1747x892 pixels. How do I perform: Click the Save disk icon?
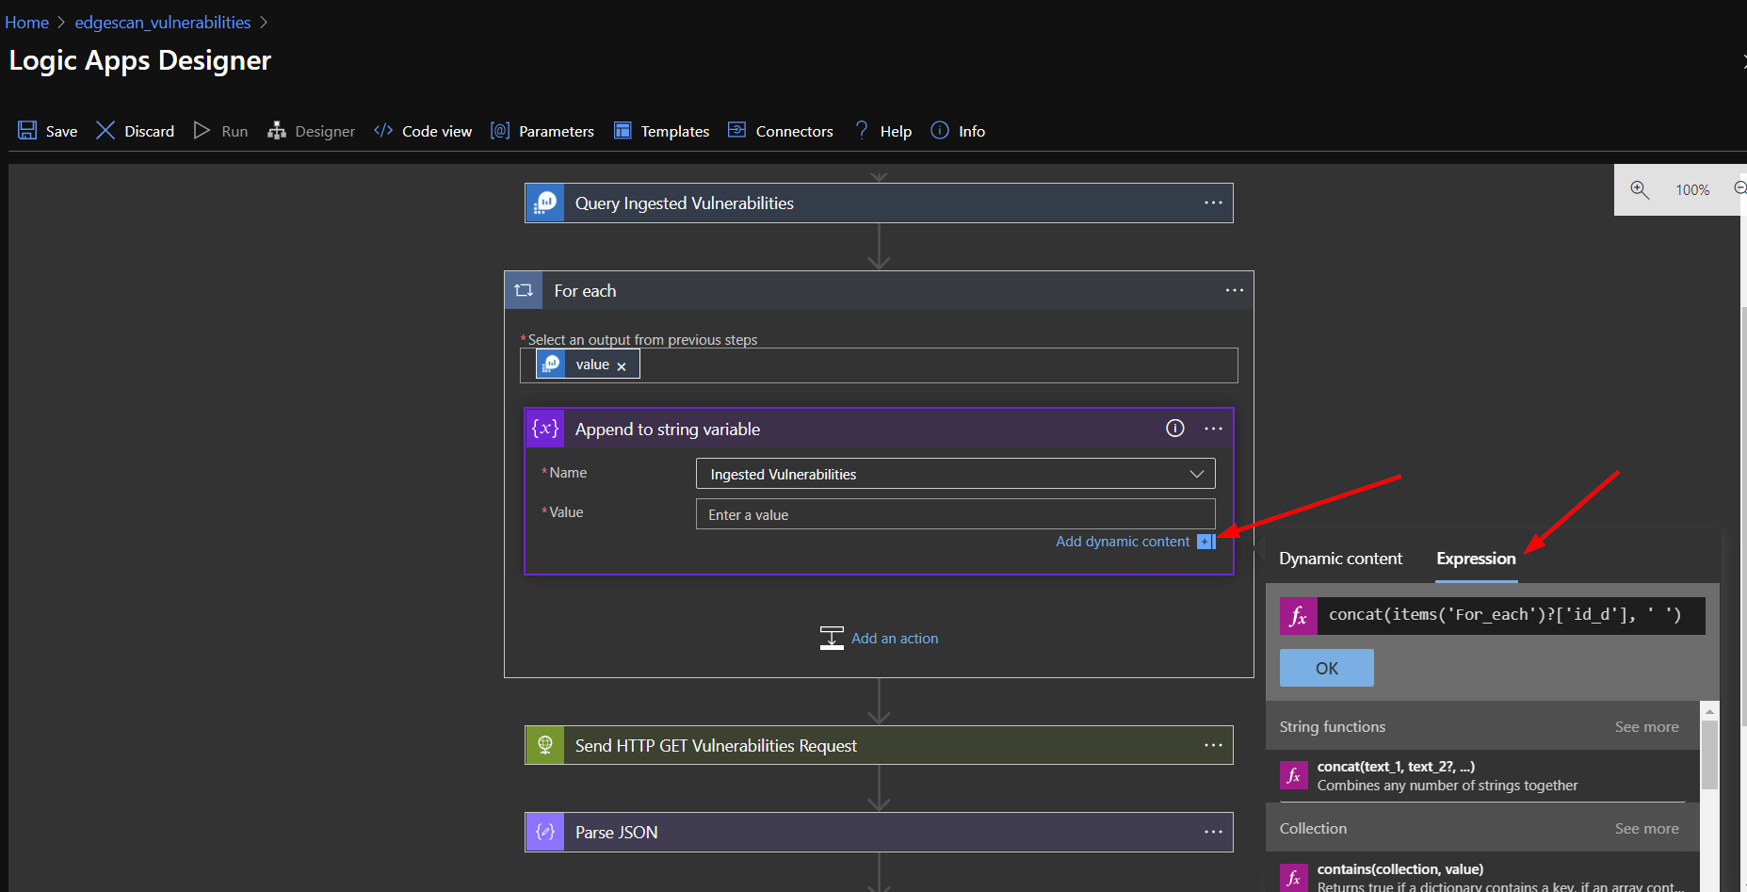(27, 130)
